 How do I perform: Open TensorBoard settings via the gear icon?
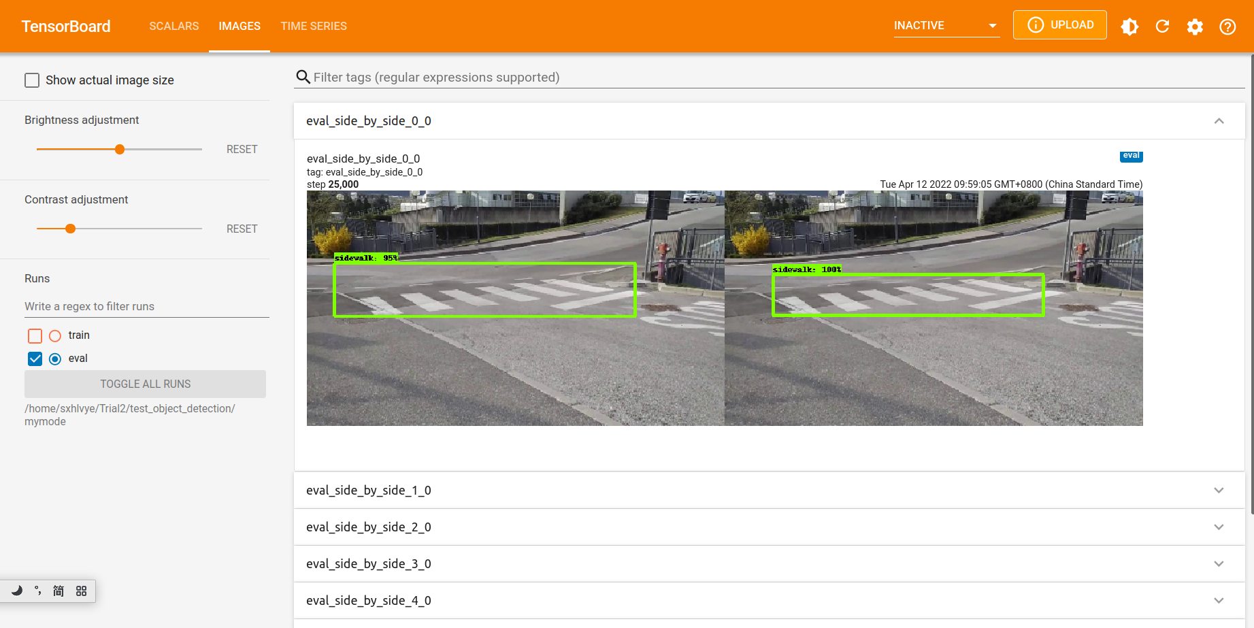(1195, 27)
